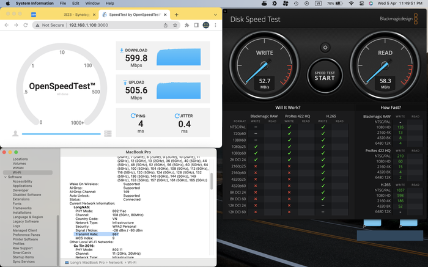Screen dimensions: 428x267
Task: Click the OpenSpeedTest user icon
Action: pyautogui.click(x=15, y=133)
